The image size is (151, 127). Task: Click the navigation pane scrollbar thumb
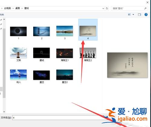point(4,63)
